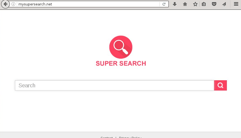
Task: Click inside the Search text box
Action: click(x=114, y=85)
